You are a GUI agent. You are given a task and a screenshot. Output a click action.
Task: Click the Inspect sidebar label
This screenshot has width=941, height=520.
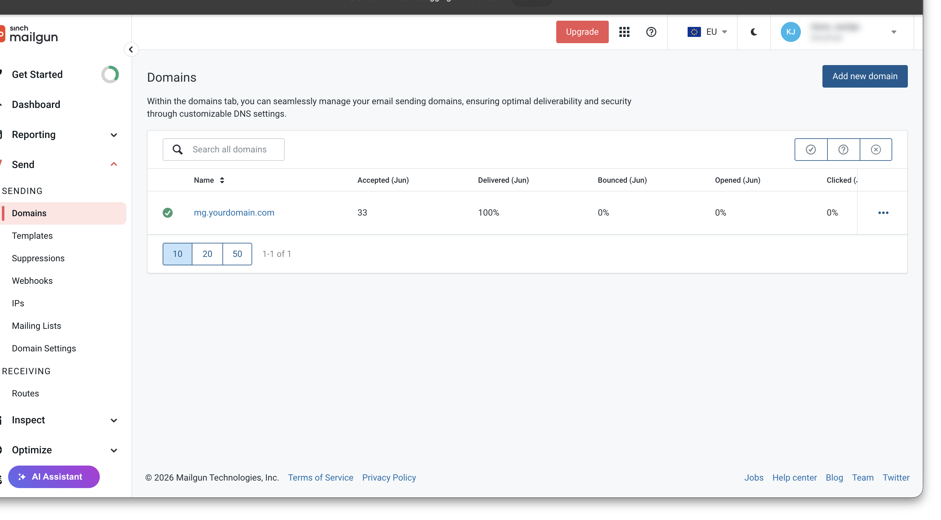click(x=28, y=420)
